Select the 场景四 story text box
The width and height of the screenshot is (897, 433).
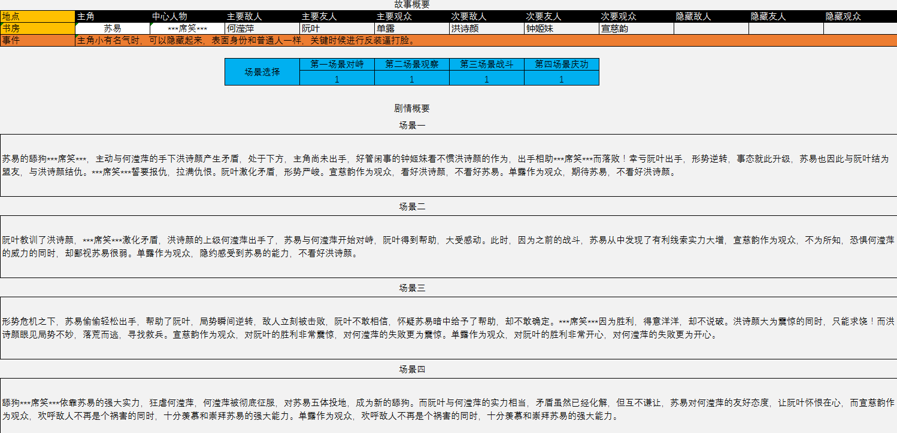tap(448, 405)
